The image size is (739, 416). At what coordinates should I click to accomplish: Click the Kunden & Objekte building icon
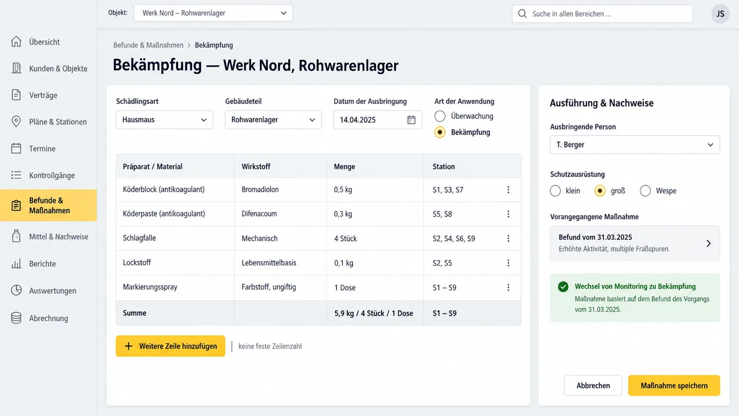tap(16, 68)
